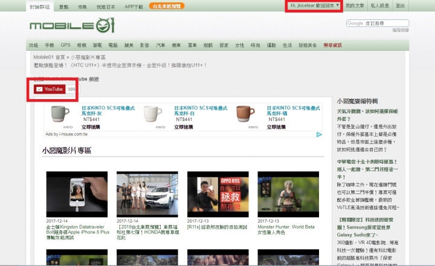This screenshot has height=266, width=435.
Task: Open the Monster Hunter: World Beta title link
Action: (x=286, y=230)
